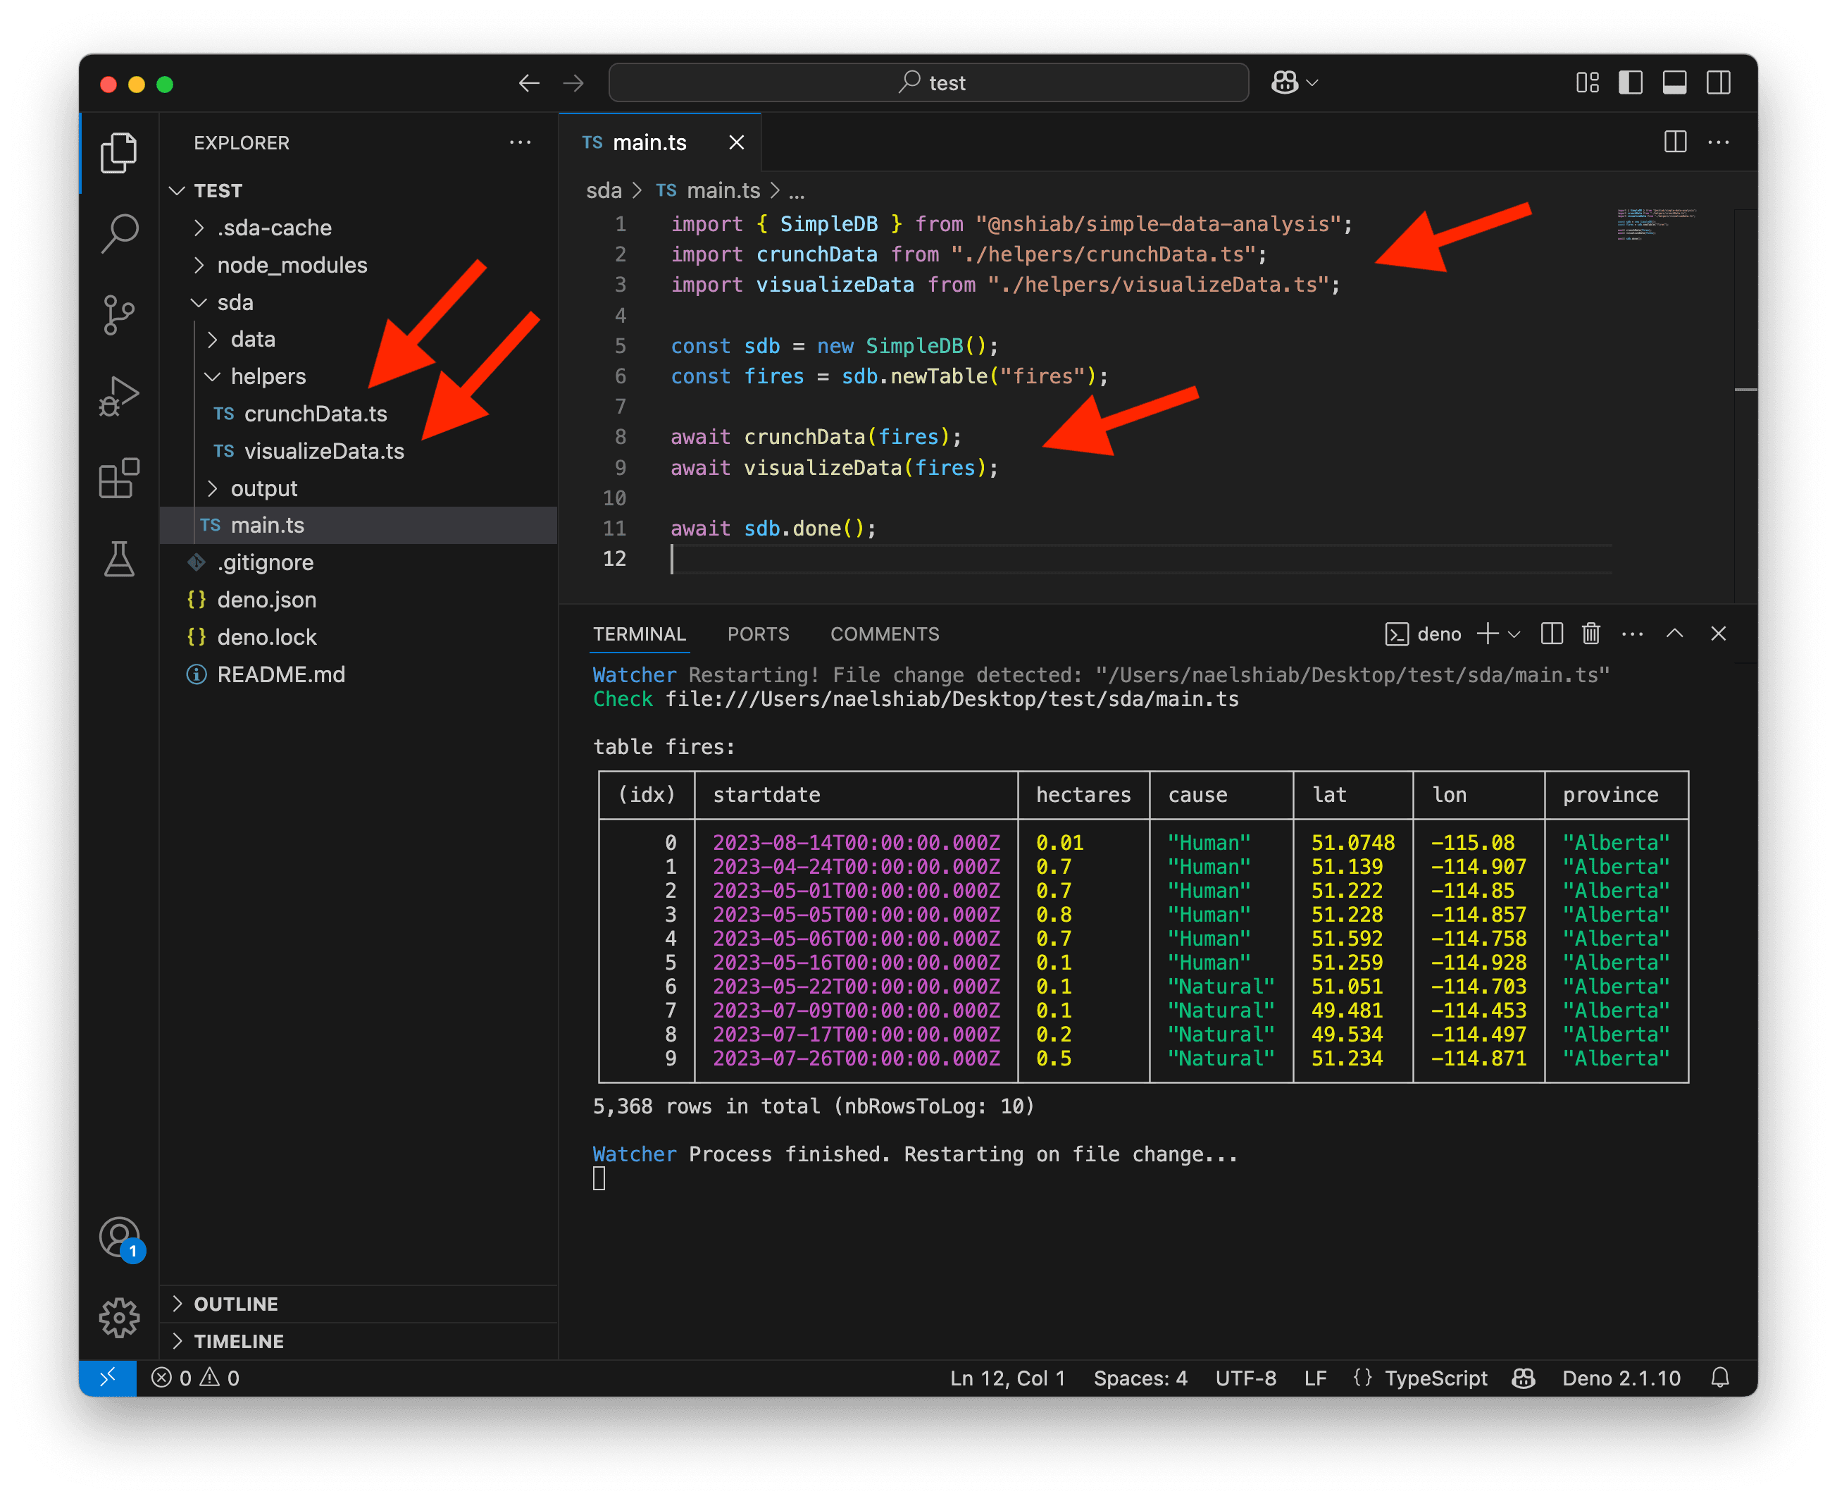Open the Manage gear icon

coord(119,1318)
